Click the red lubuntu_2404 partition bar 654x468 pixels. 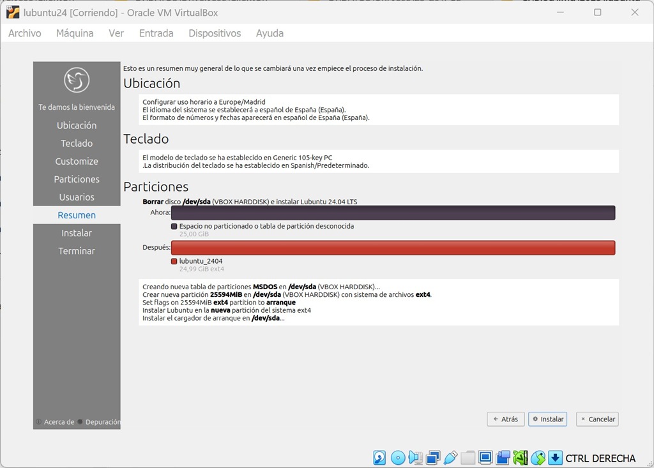393,248
